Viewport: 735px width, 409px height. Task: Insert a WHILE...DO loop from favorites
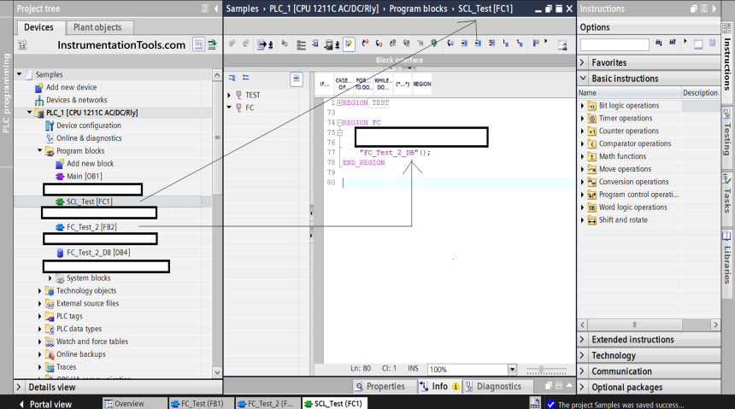point(383,85)
